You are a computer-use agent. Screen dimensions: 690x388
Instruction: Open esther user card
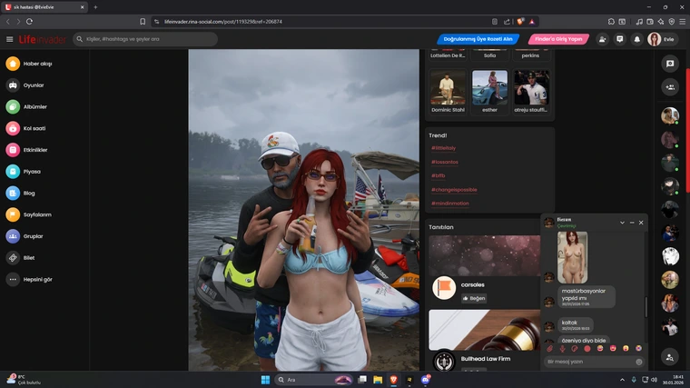coord(489,92)
